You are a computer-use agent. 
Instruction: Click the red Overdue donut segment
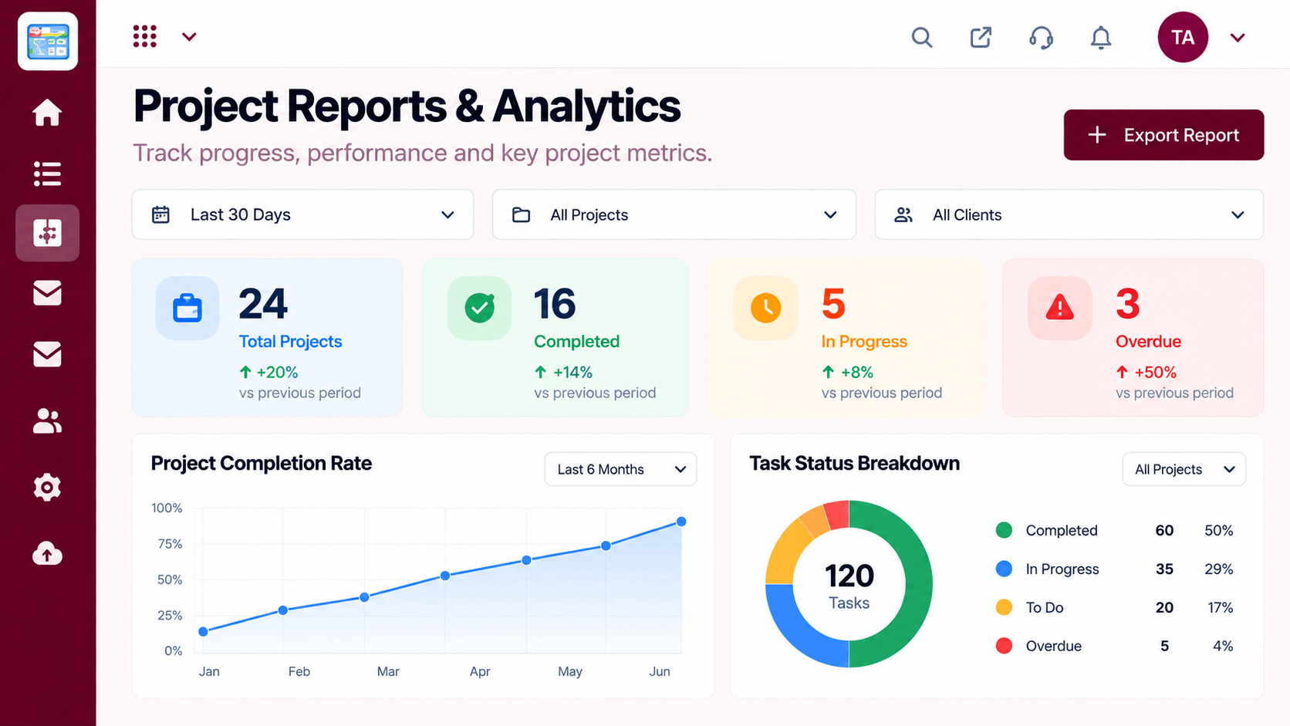click(x=838, y=515)
